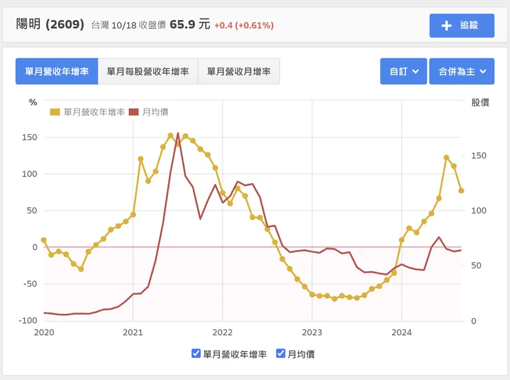Open the 單月營收月增率 tab
This screenshot has width=510, height=380.
click(x=238, y=72)
